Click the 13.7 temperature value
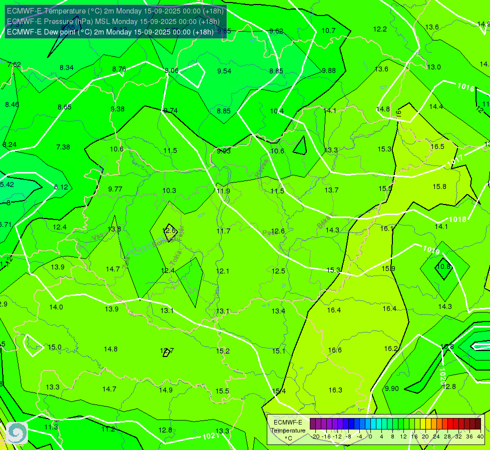This screenshot has width=490, height=450. click(x=331, y=190)
